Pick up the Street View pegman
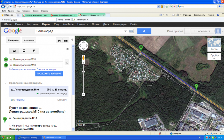 [x=84, y=58]
